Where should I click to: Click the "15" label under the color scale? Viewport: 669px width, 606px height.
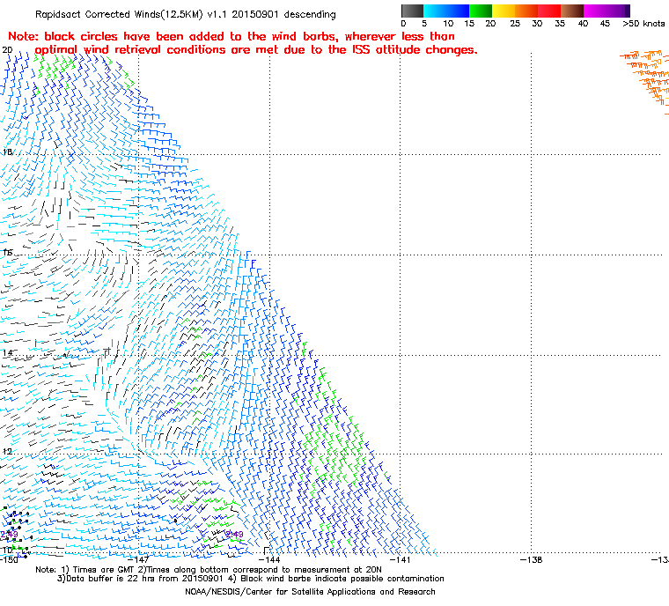pos(469,24)
